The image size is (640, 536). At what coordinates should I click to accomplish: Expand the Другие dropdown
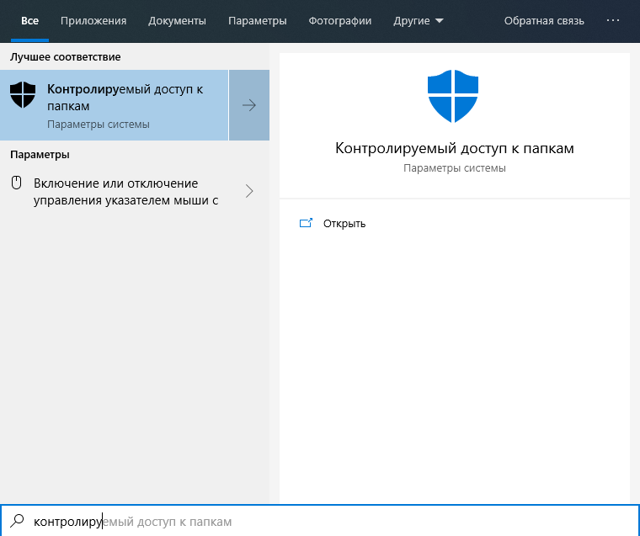click(x=418, y=21)
